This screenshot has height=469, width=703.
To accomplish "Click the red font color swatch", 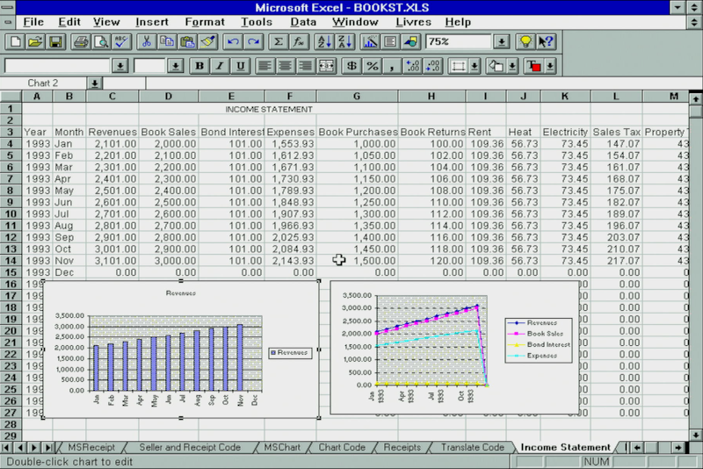I will [x=533, y=66].
